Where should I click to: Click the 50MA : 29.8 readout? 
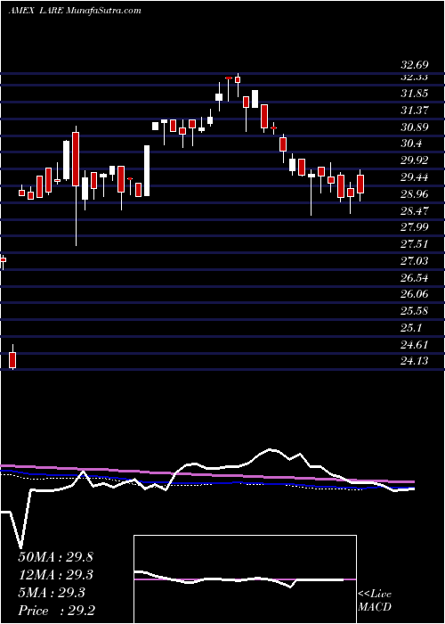pos(55,557)
